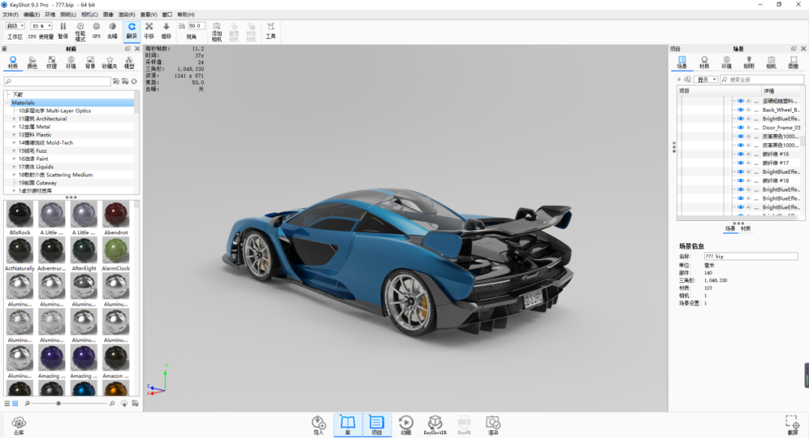Select the Pan (平移) camera tool
Image resolution: width=809 pixels, height=438 pixels.
[149, 31]
